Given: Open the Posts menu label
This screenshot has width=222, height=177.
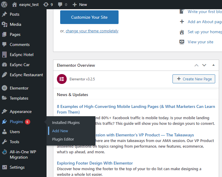Looking at the screenshot, I should point(15,14).
